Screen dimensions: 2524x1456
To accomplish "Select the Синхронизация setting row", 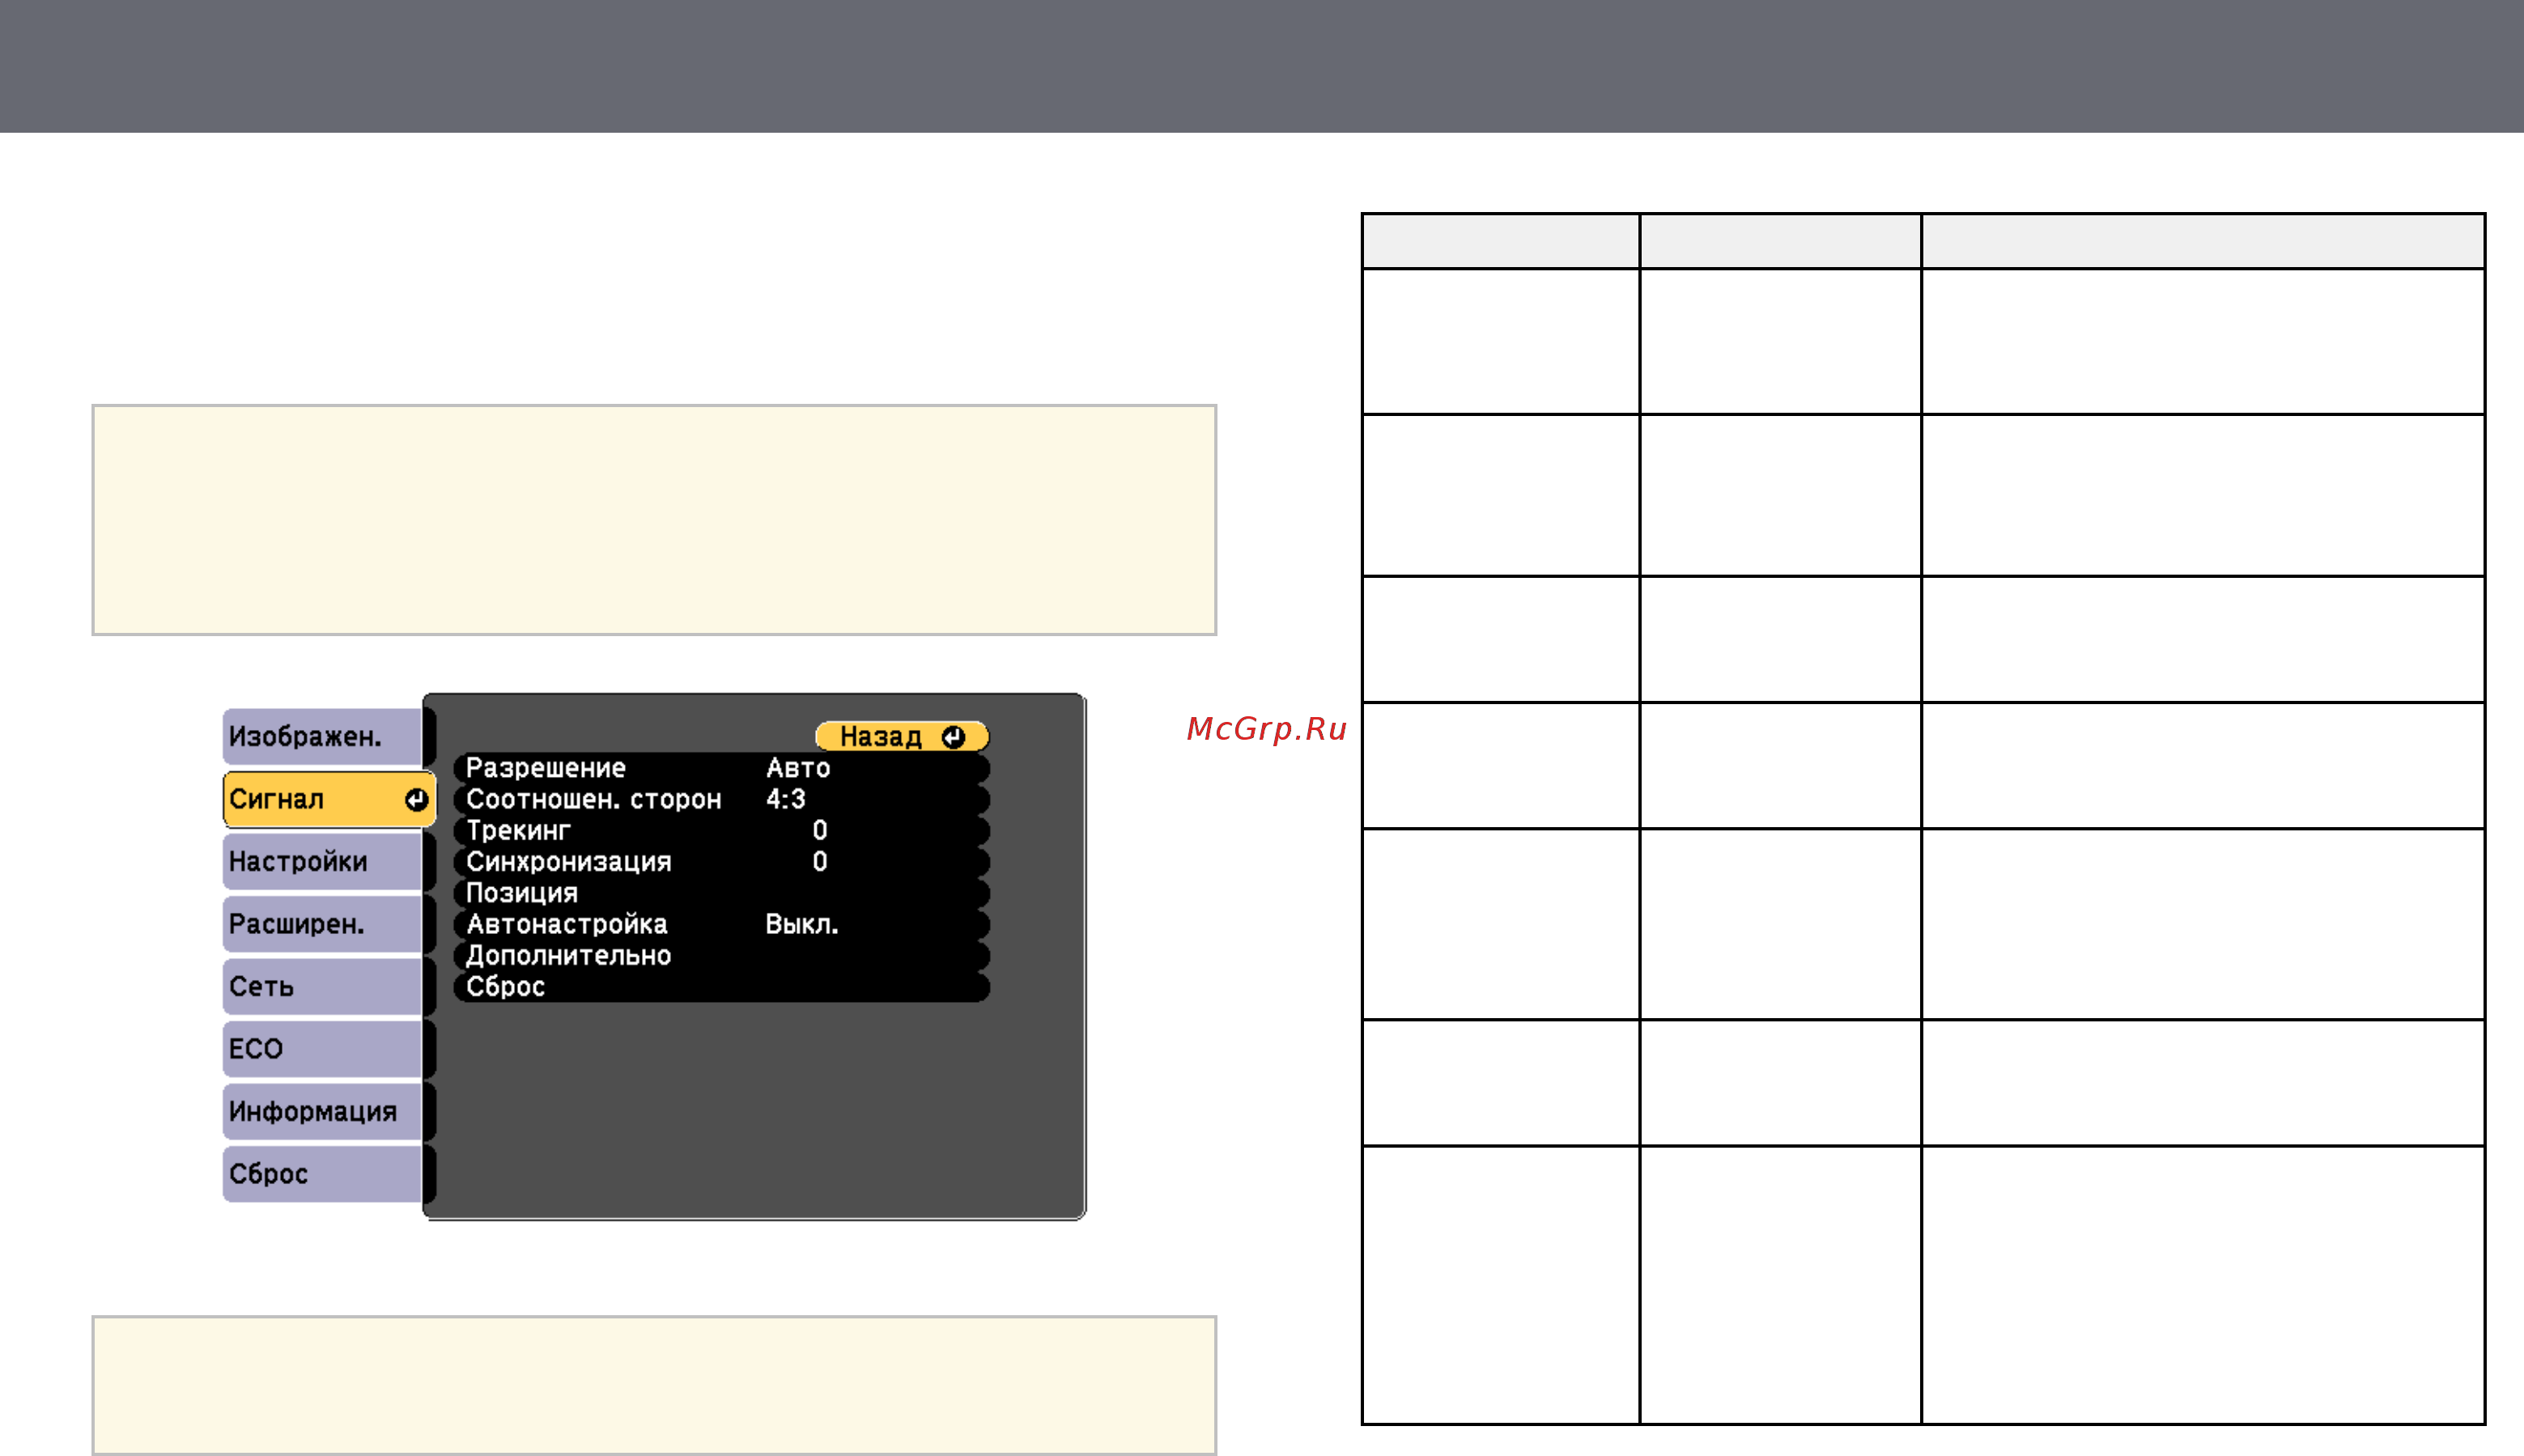I will (x=722, y=862).
